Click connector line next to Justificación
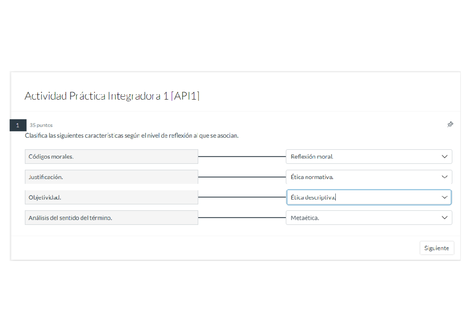The height and width of the screenshot is (332, 470). [242, 177]
